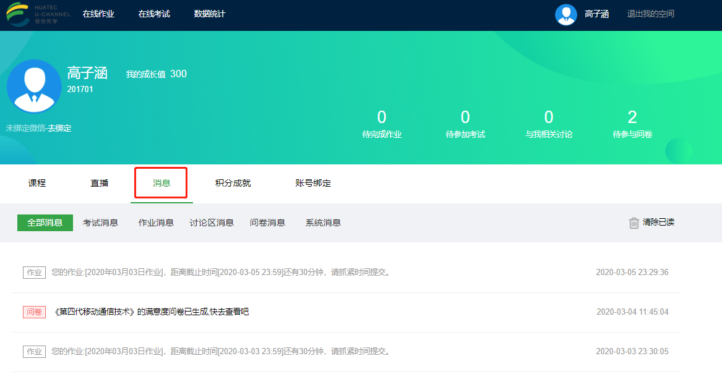
Task: Show 系统消息 only
Action: (323, 223)
